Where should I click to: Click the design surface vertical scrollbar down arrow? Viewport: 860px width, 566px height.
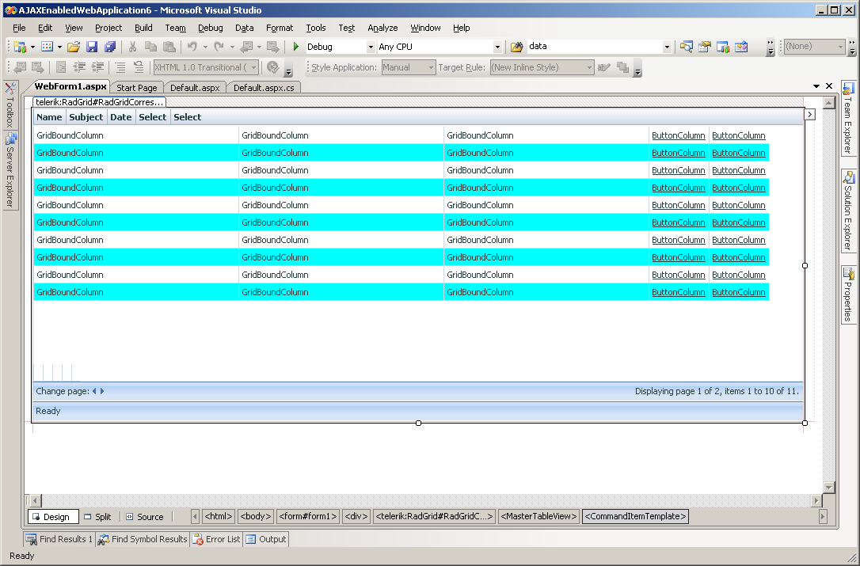pyautogui.click(x=829, y=487)
